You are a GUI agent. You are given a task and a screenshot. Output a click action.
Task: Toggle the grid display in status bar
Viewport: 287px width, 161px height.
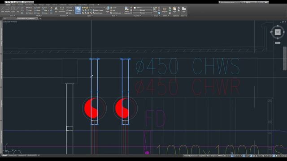click(x=225, y=156)
